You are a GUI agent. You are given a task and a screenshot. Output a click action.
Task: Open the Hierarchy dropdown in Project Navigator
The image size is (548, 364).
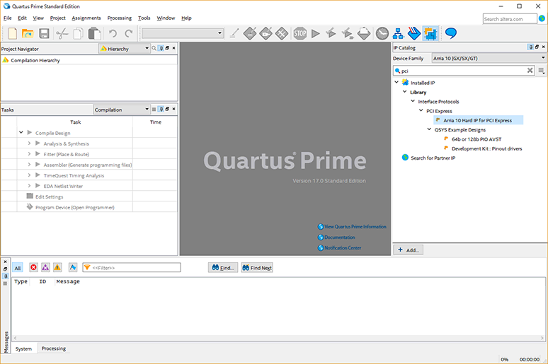[x=125, y=49]
